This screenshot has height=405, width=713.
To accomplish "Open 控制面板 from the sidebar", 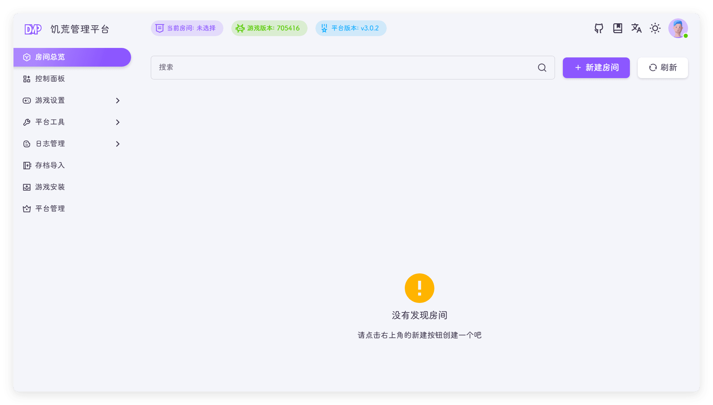I will (x=49, y=79).
